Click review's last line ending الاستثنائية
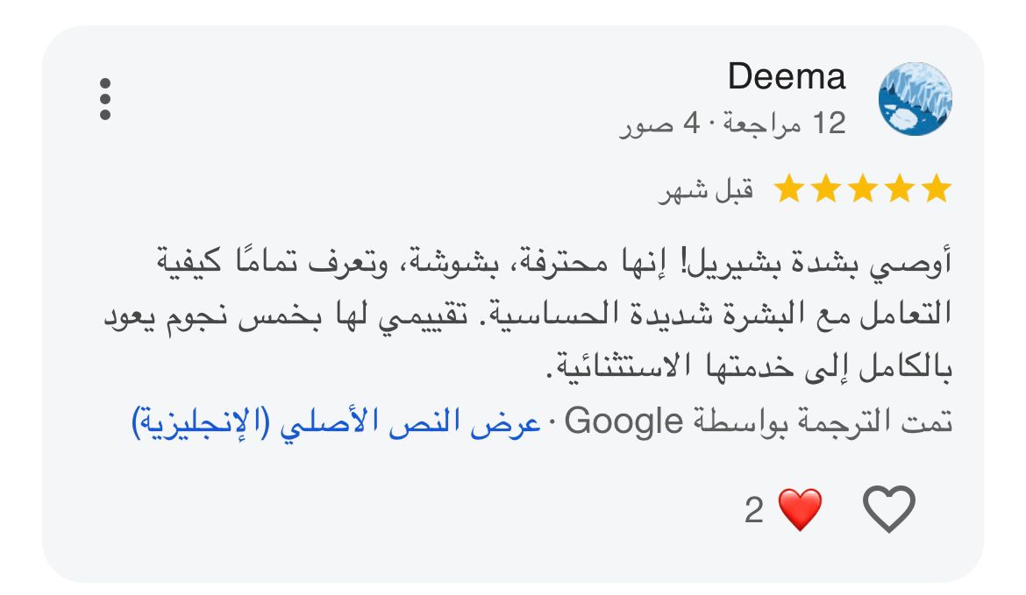This screenshot has width=1026, height=595. click(x=749, y=367)
